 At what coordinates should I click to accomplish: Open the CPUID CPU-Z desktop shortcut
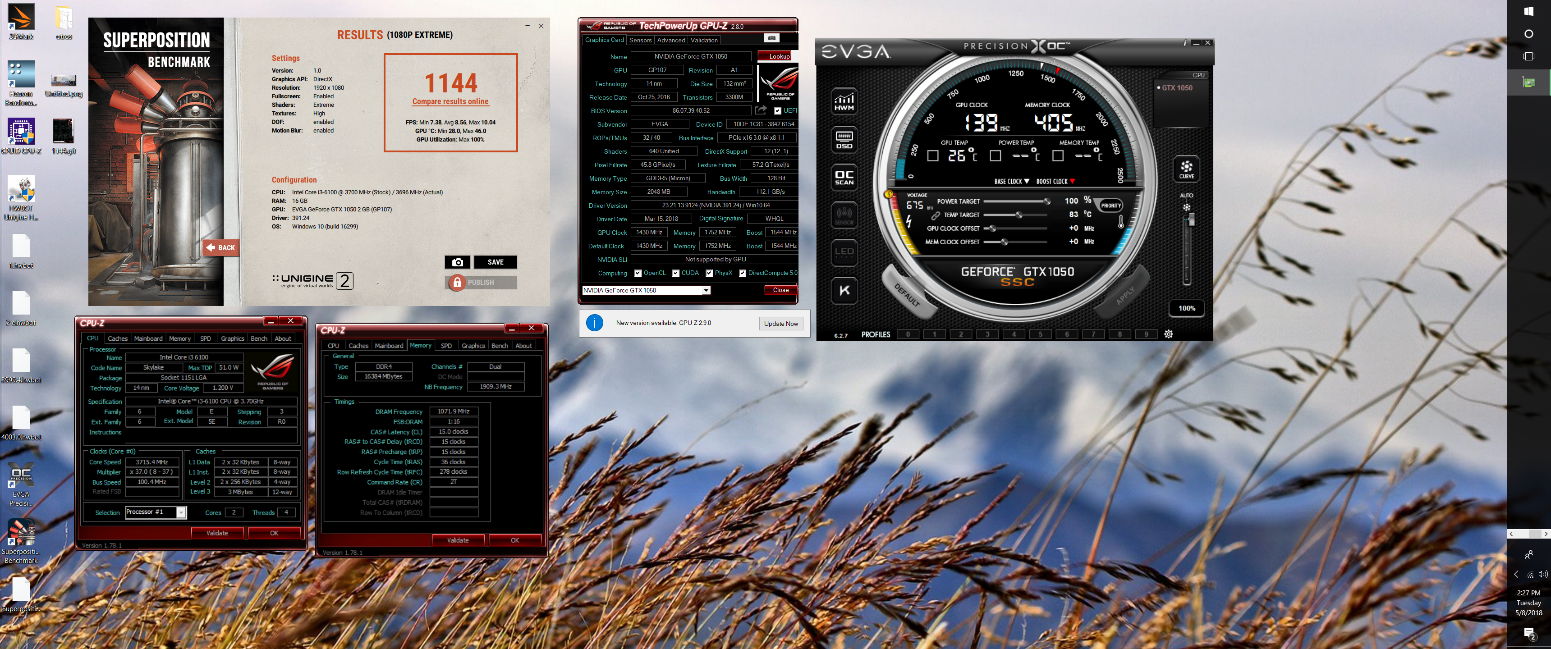point(20,136)
